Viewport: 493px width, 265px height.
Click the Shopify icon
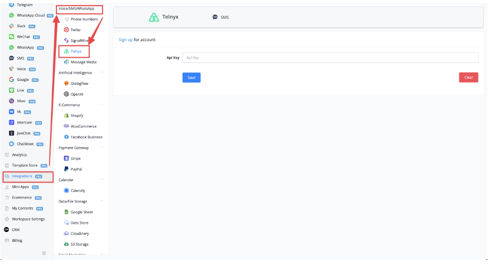coord(66,115)
